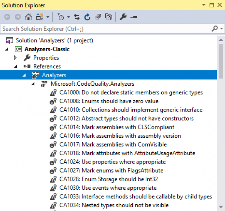This screenshot has width=225, height=211.
Task: Select the Properties tree item
Action: tap(46, 58)
